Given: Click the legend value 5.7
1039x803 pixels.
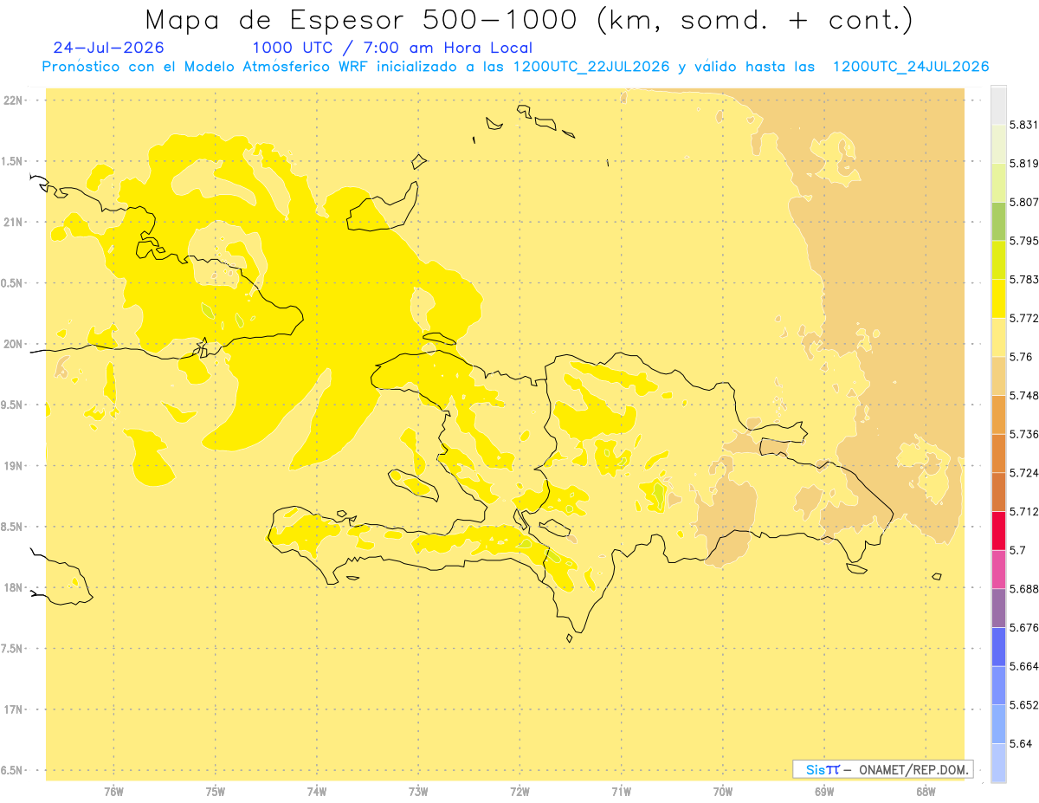Looking at the screenshot, I should click(x=1017, y=550).
